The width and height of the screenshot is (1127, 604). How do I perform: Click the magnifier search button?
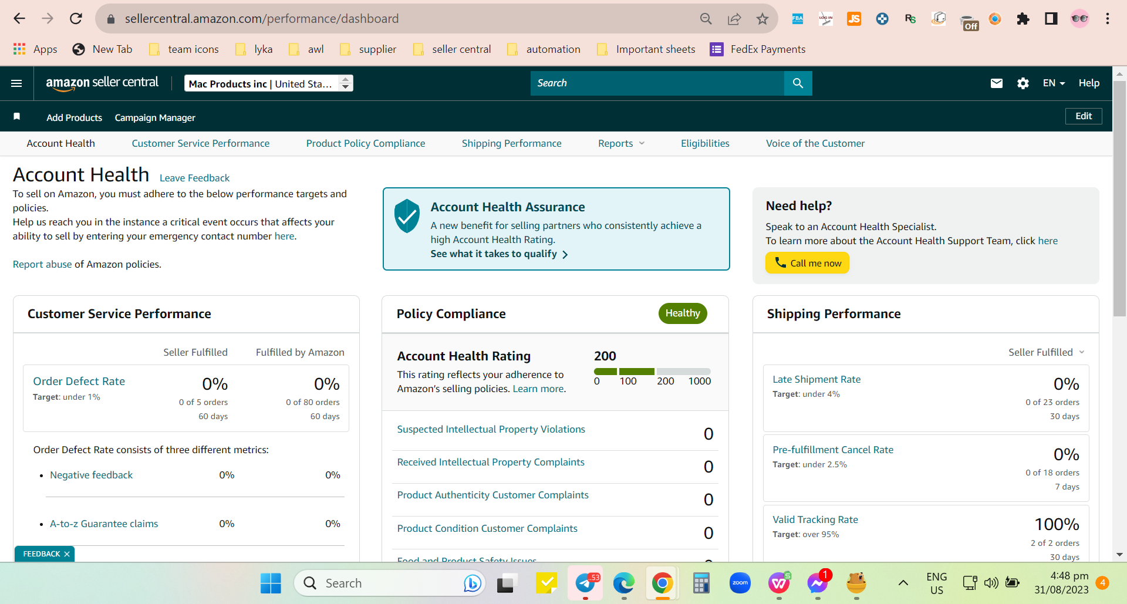click(798, 83)
